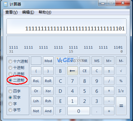Image resolution: width=133 pixels, height=121 pixels.
Task: Click the RoL rotate left button
Action: [36, 81]
